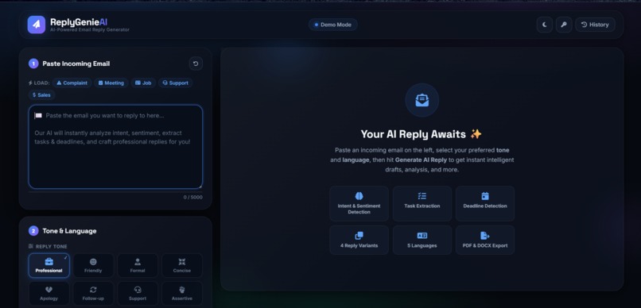Screen dimensions: 641x308
Task: Click the Demo Mode badge
Action: coord(332,25)
